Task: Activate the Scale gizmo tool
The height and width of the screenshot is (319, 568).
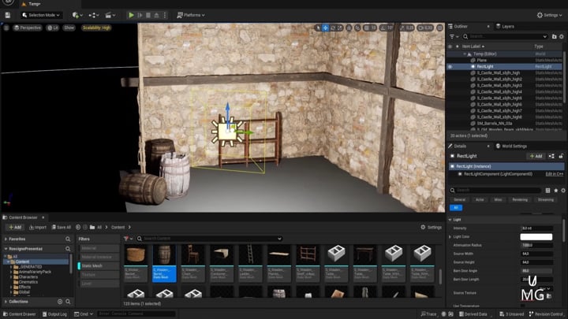Action: tap(339, 28)
